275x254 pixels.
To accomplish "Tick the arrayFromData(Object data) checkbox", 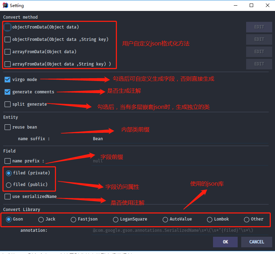I will 7,52.
